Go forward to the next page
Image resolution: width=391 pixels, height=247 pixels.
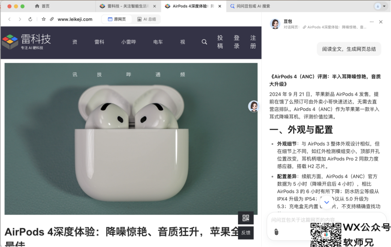pos(20,19)
